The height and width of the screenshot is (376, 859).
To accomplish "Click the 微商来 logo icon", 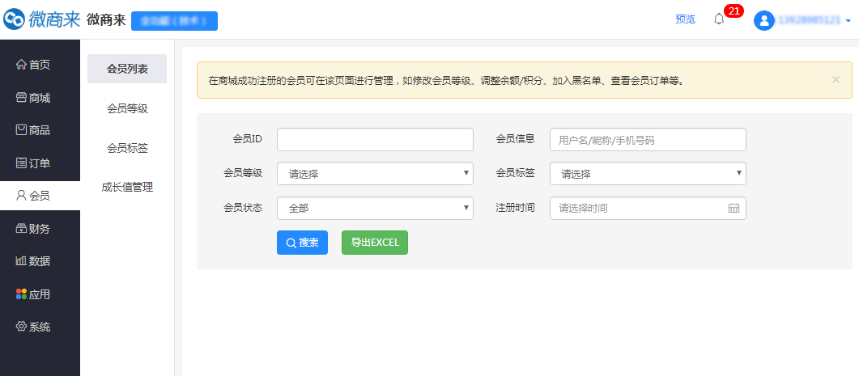I will point(15,19).
